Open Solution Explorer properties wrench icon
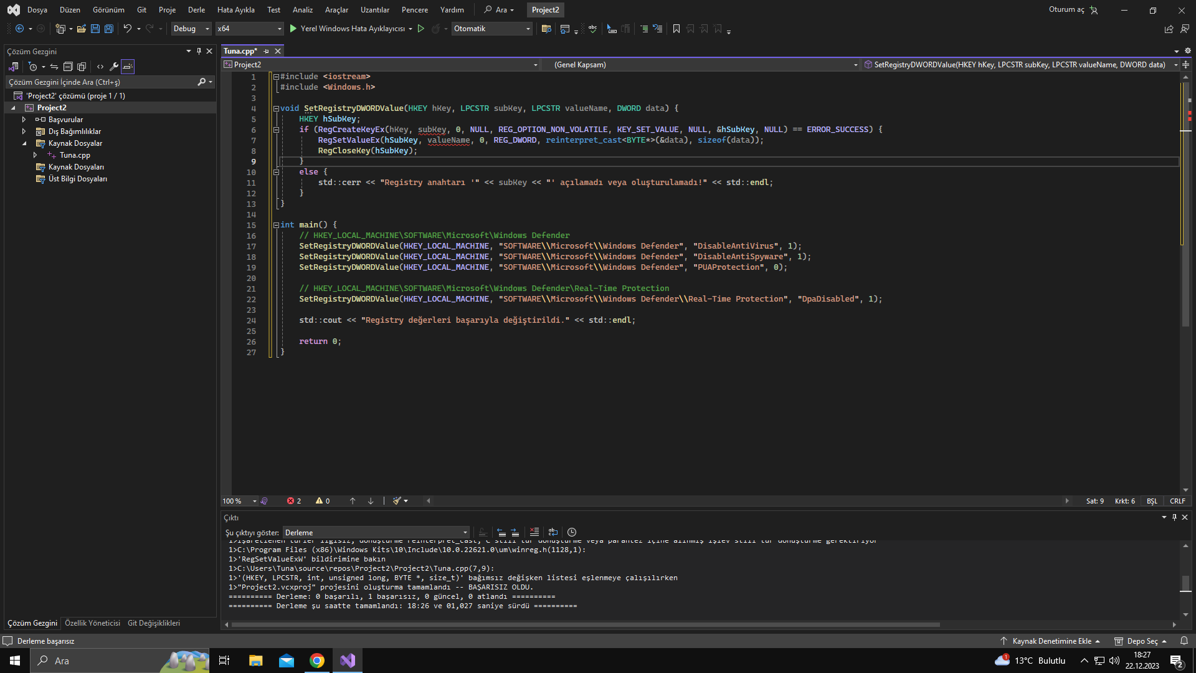This screenshot has height=673, width=1196. 114,67
